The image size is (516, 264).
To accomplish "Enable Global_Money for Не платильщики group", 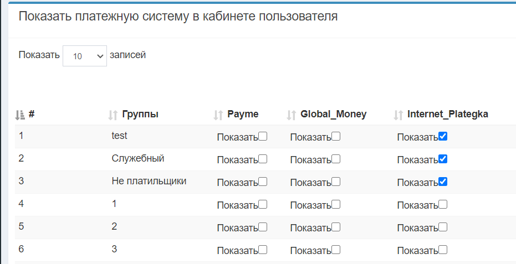I will (336, 182).
